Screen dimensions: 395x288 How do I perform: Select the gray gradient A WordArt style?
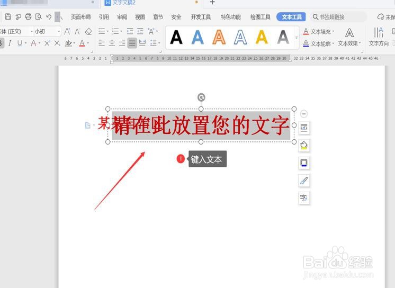tap(283, 37)
